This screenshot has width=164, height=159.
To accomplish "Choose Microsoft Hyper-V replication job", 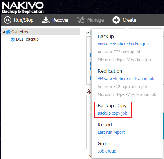I will [x=127, y=94].
